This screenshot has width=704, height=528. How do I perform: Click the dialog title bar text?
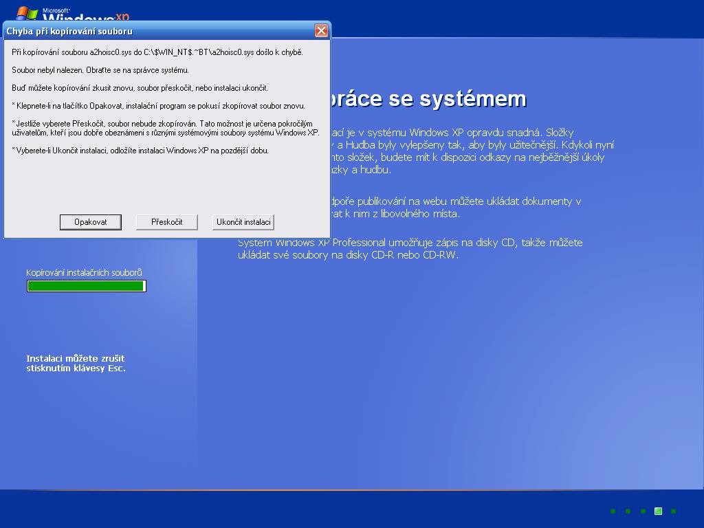click(69, 31)
